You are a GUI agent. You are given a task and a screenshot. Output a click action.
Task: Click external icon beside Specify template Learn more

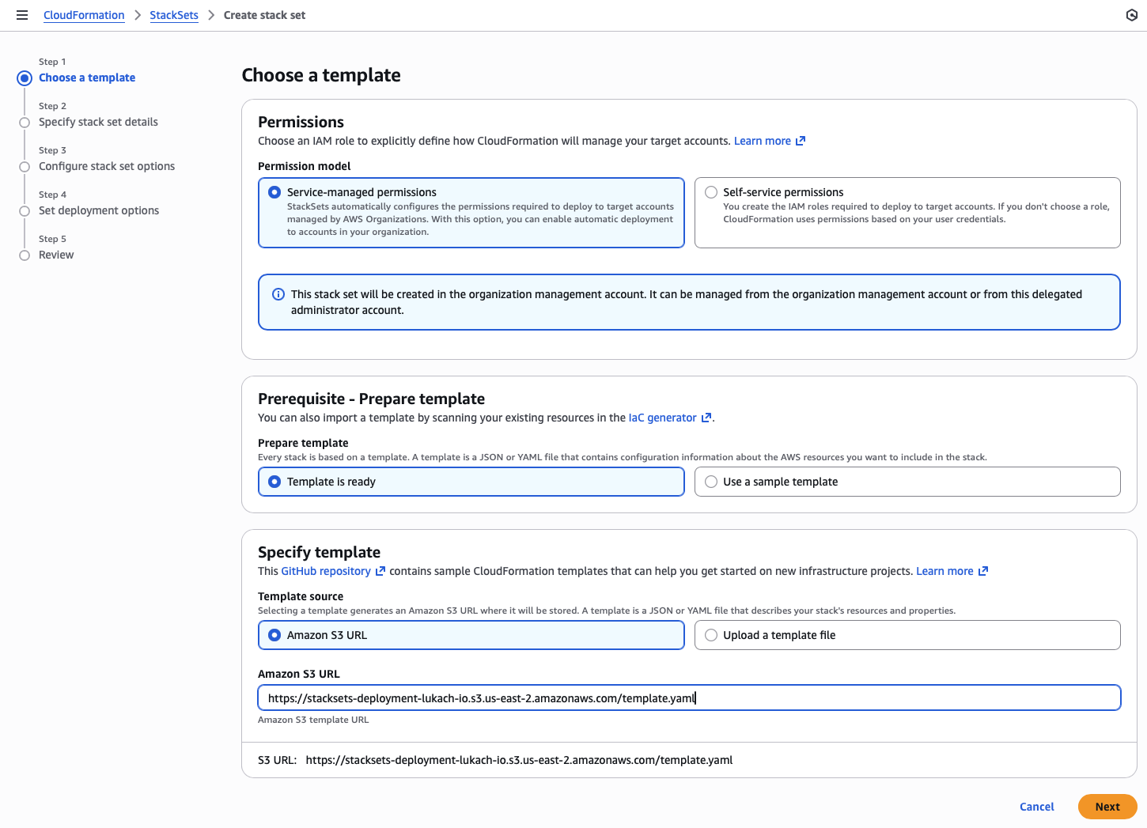(983, 571)
